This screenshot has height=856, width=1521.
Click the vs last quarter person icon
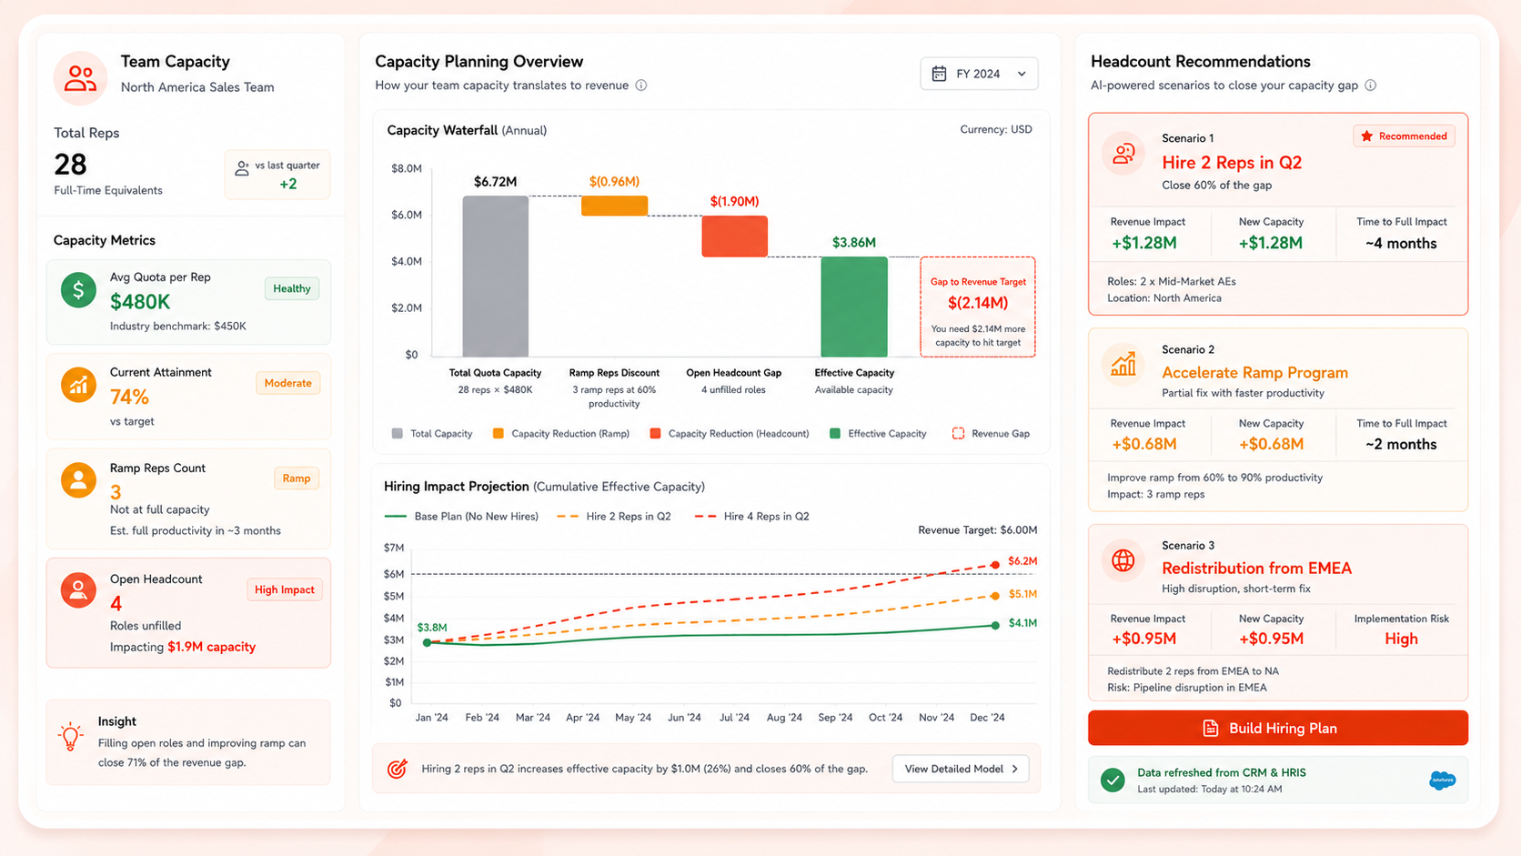(242, 168)
